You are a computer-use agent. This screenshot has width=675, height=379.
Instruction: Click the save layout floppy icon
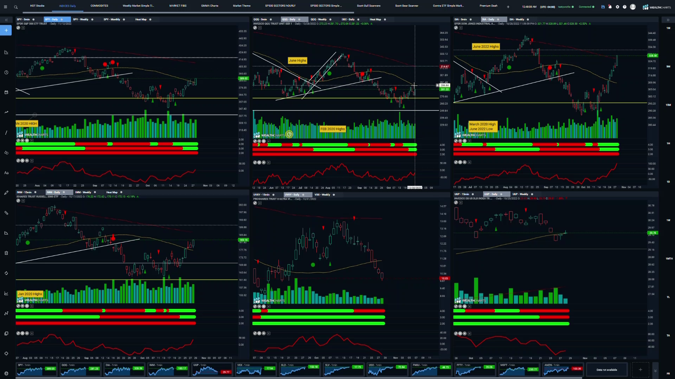(x=603, y=7)
